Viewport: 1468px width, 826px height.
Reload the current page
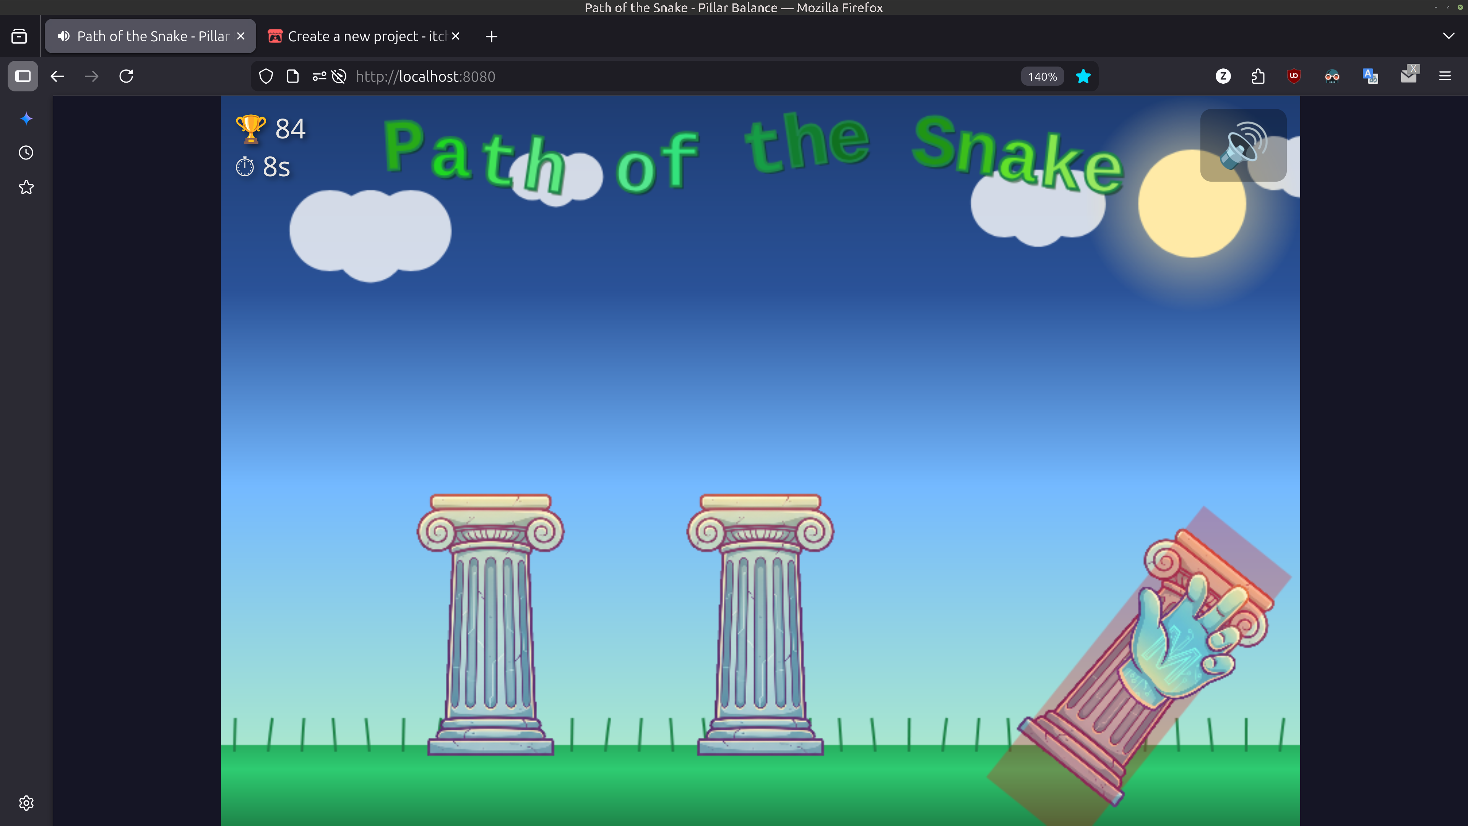tap(127, 76)
